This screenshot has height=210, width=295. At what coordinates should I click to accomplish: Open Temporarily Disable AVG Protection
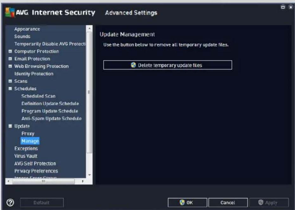50,44
